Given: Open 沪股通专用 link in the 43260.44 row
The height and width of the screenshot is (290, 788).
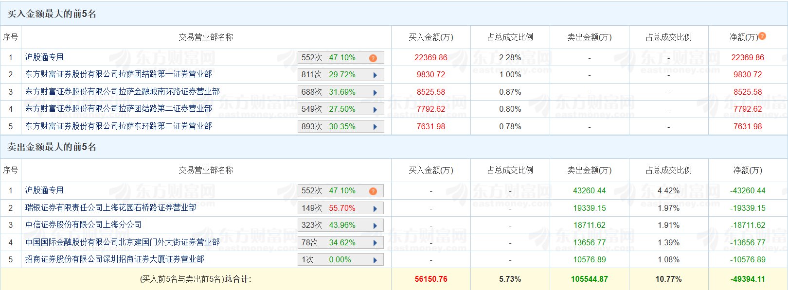Looking at the screenshot, I should click(x=44, y=190).
